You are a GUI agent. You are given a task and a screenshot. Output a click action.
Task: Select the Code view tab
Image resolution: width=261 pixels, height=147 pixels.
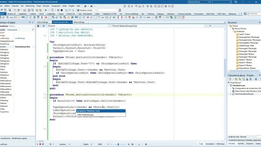coord(201,144)
